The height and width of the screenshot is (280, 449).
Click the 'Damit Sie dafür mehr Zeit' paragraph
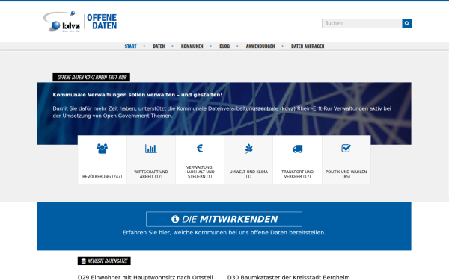pyautogui.click(x=222, y=112)
